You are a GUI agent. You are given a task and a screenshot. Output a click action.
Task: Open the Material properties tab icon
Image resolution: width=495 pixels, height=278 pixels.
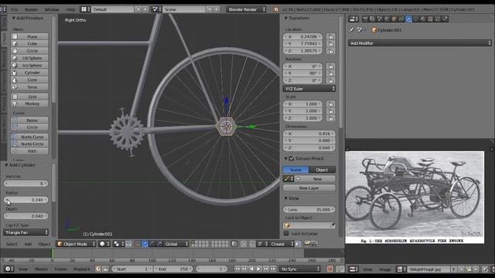[423, 19]
